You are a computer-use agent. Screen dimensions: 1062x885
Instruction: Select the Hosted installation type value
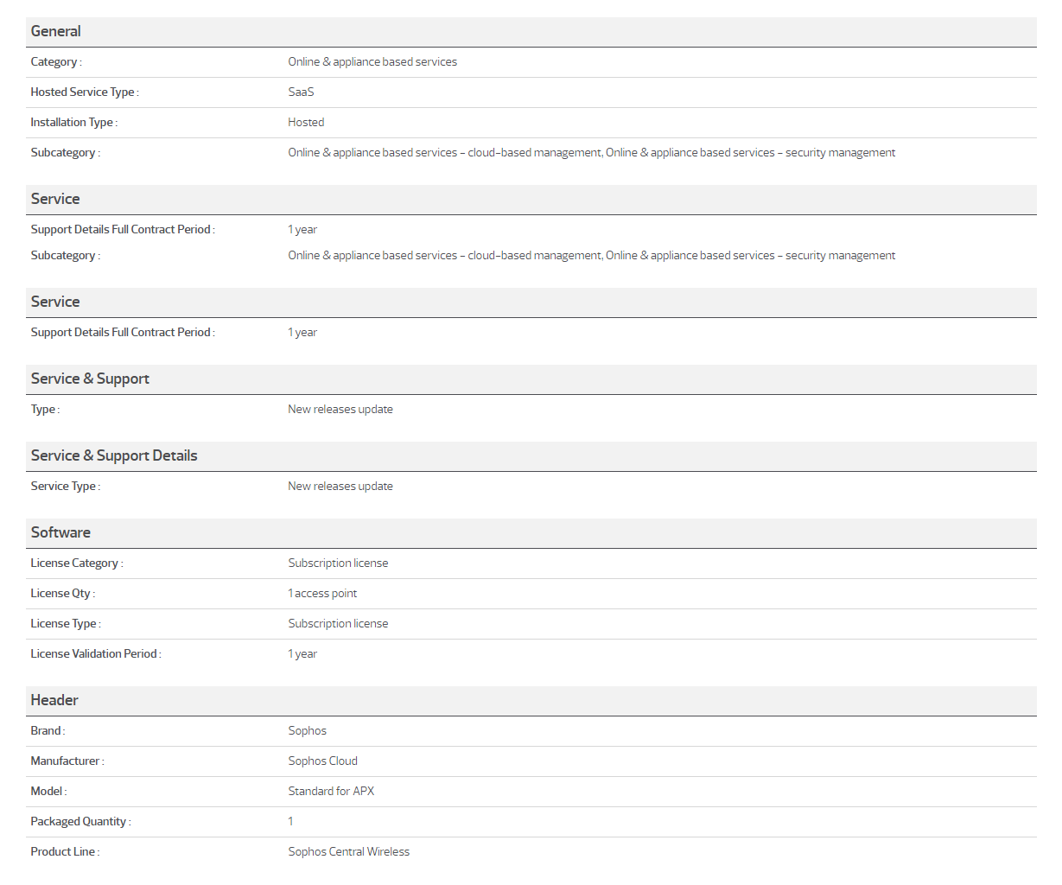(306, 123)
